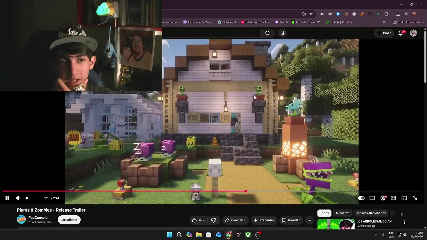Open video player settings gear
This screenshot has width=427, height=240.
[x=383, y=198]
